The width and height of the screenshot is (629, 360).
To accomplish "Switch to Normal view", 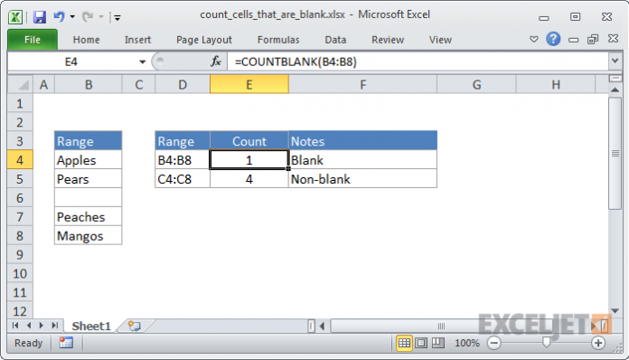I will (404, 343).
